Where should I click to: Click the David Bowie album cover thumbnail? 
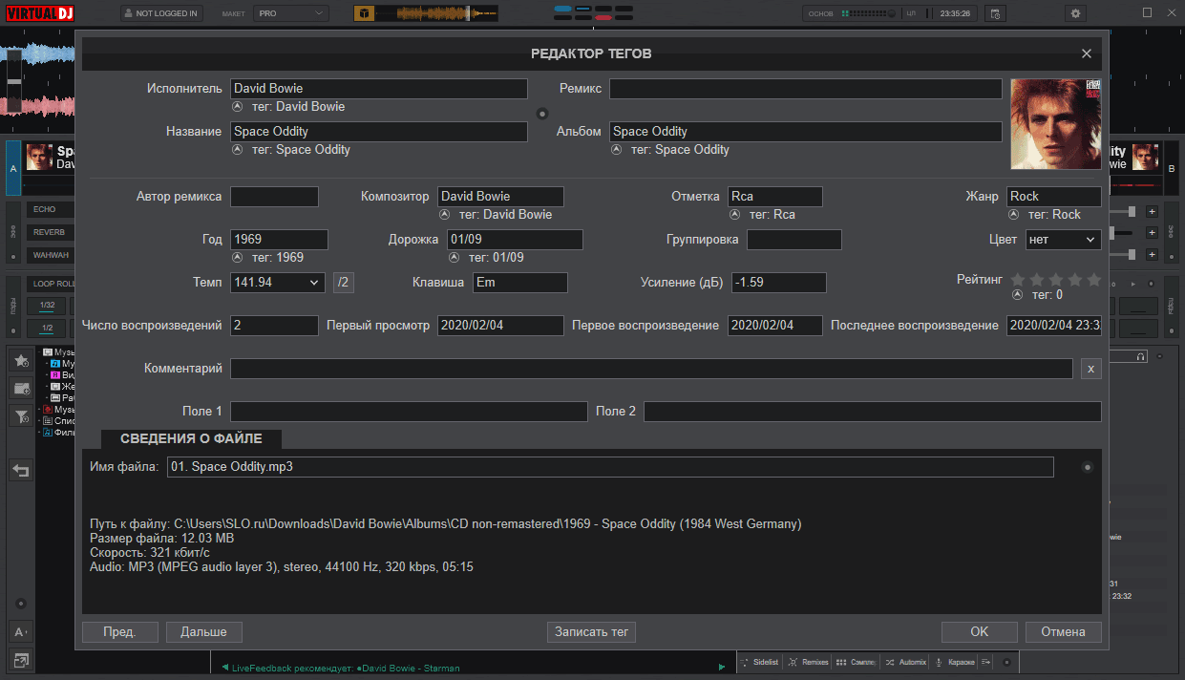pos(1055,124)
